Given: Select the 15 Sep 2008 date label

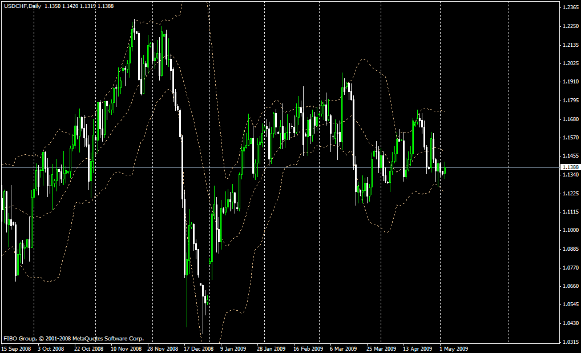Looking at the screenshot, I should click(17, 348).
